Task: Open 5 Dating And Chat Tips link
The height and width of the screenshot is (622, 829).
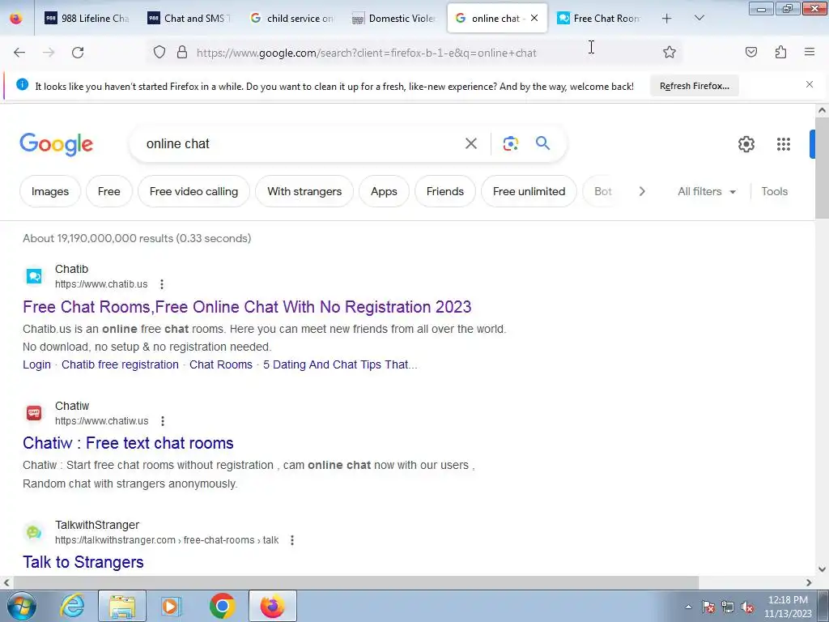Action: click(340, 364)
